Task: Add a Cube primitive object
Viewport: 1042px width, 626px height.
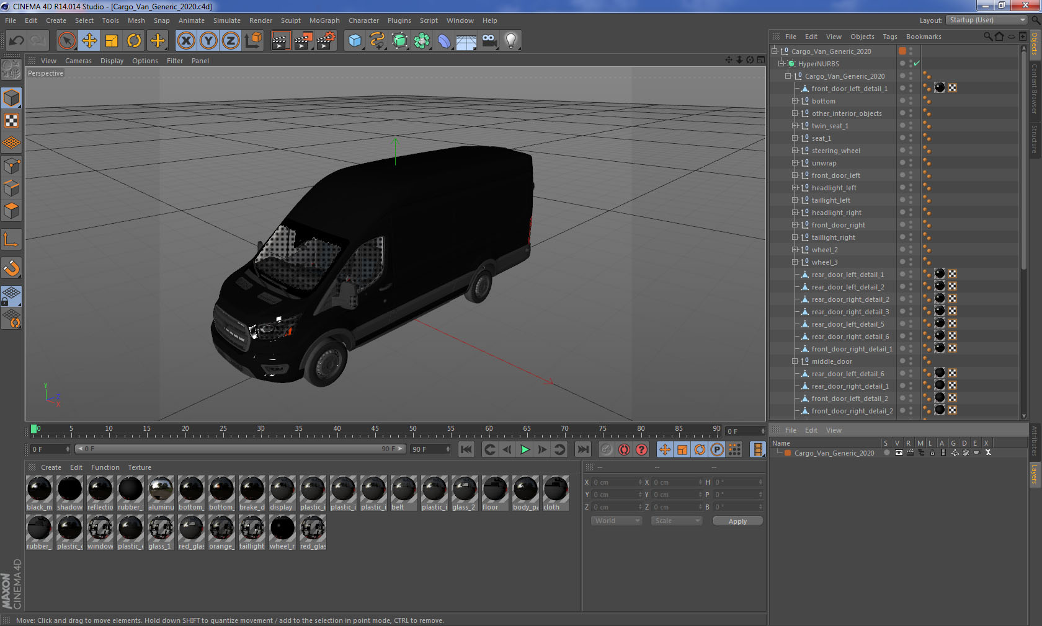Action: [355, 41]
